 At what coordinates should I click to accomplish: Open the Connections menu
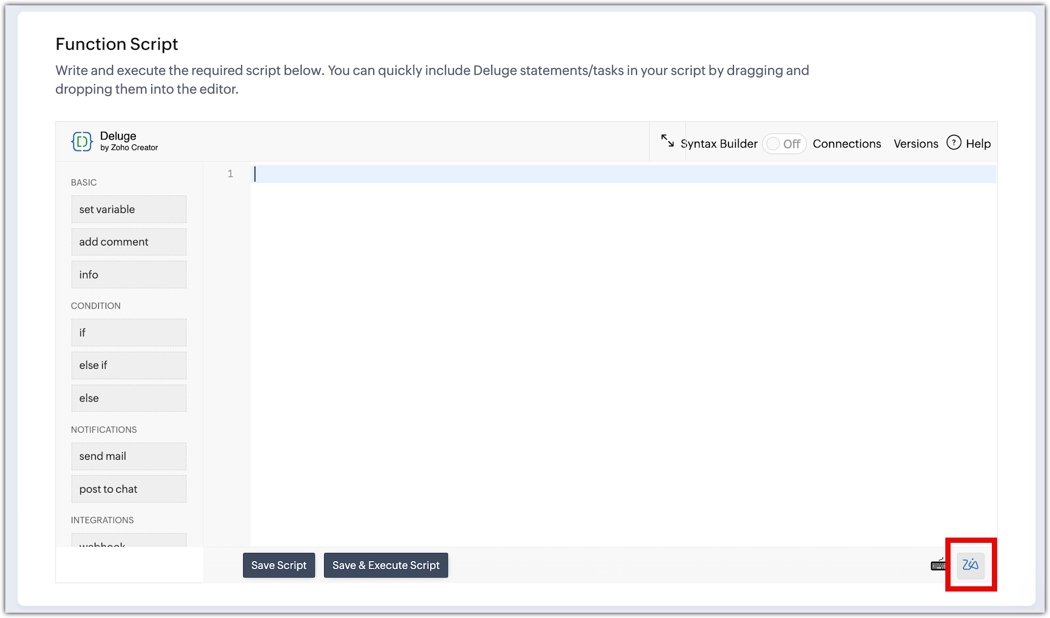(846, 144)
